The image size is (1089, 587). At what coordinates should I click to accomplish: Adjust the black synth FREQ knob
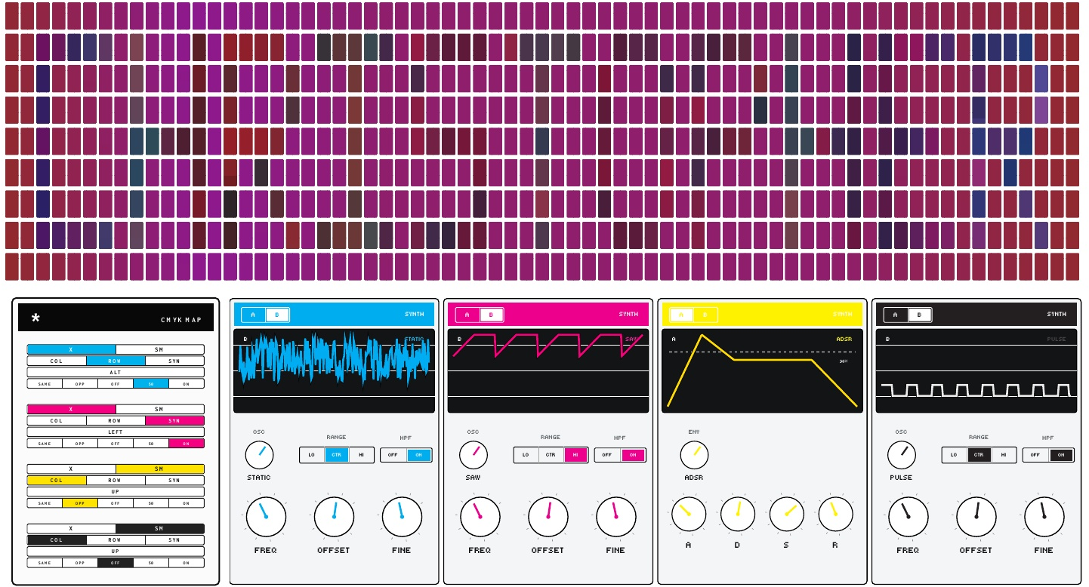click(x=908, y=517)
